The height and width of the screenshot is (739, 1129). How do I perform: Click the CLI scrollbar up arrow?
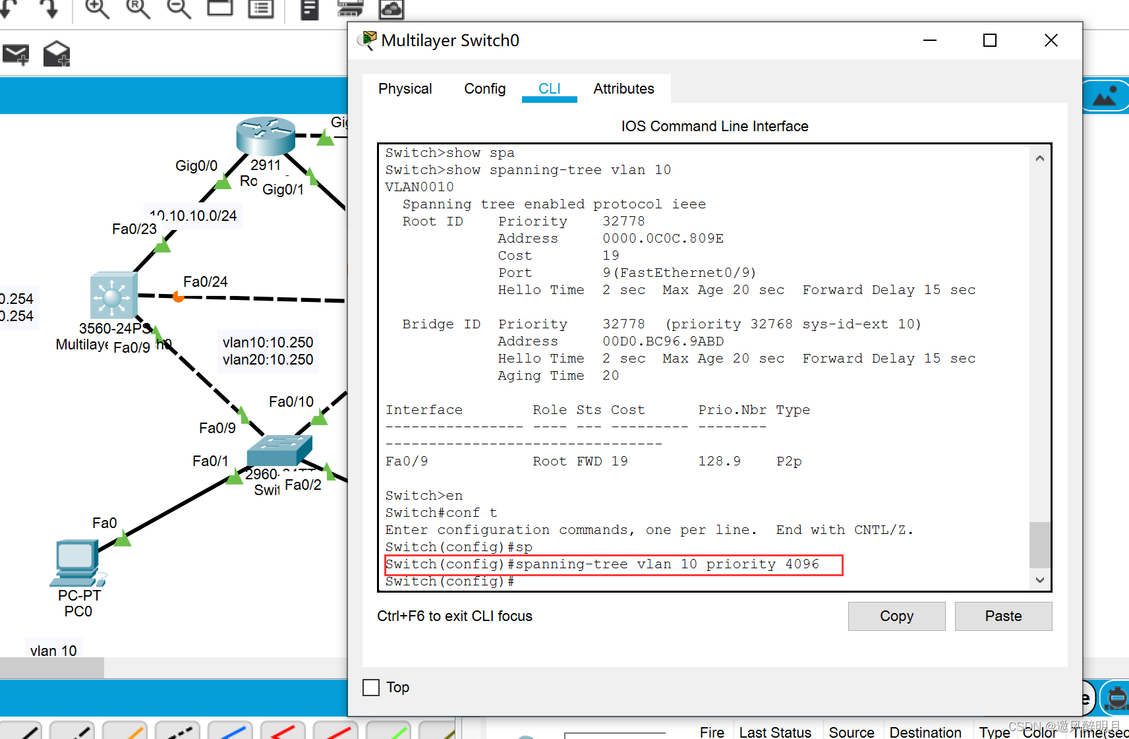point(1039,158)
